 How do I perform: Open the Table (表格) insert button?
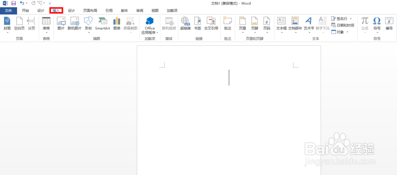[x=46, y=25]
